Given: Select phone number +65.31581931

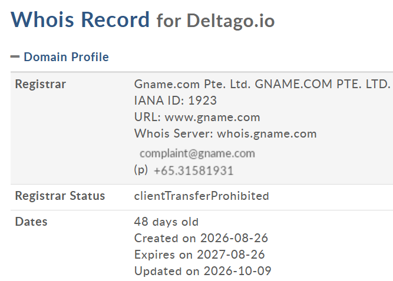Looking at the screenshot, I should [193, 170].
